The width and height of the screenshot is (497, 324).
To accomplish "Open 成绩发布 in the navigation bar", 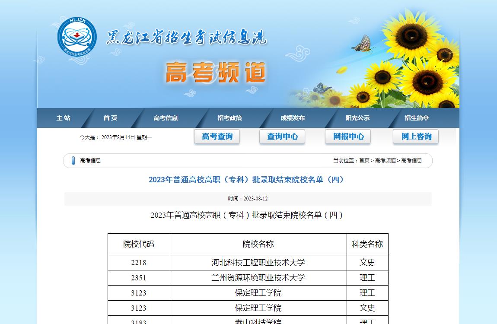I will (293, 118).
